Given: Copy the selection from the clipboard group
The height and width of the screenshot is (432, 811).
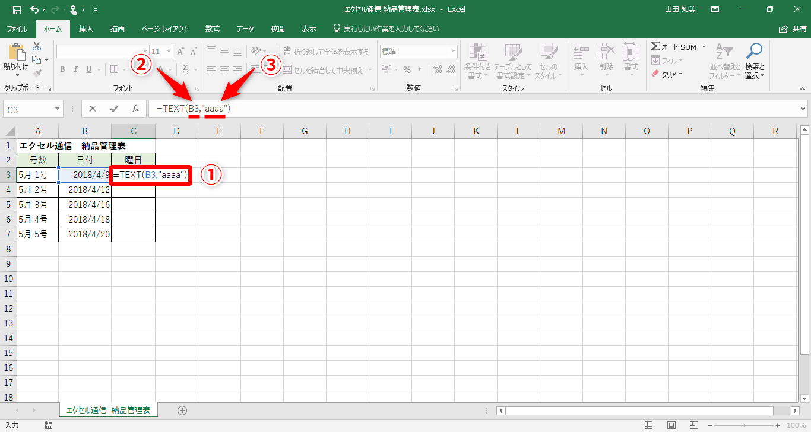Looking at the screenshot, I should click(37, 60).
